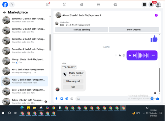The image size is (165, 121).
Task: Click the WhatsApp call button
Action: (x=73, y=81)
